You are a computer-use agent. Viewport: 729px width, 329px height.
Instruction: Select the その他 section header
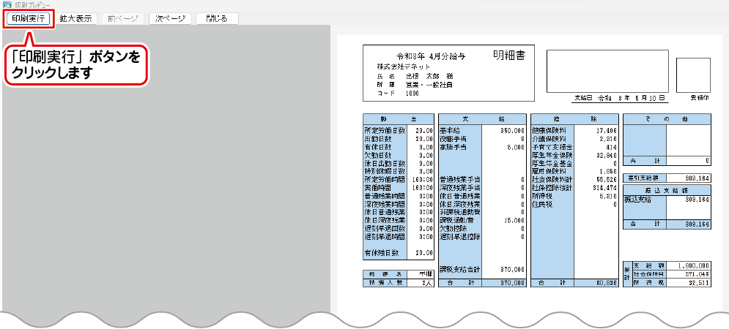[x=667, y=118]
